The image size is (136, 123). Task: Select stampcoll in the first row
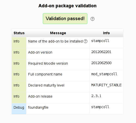[100, 41]
